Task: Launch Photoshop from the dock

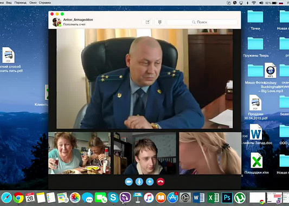Action: [x=227, y=198]
